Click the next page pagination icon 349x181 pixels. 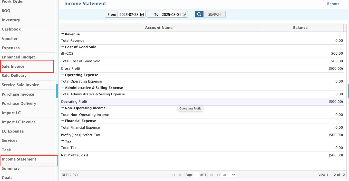coord(212,175)
